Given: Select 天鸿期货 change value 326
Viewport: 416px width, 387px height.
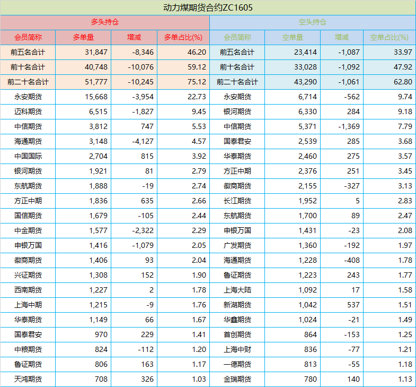Looking at the screenshot, I should tap(147, 380).
